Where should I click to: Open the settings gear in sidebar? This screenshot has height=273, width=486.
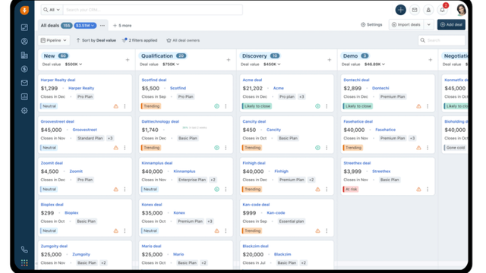click(x=24, y=111)
